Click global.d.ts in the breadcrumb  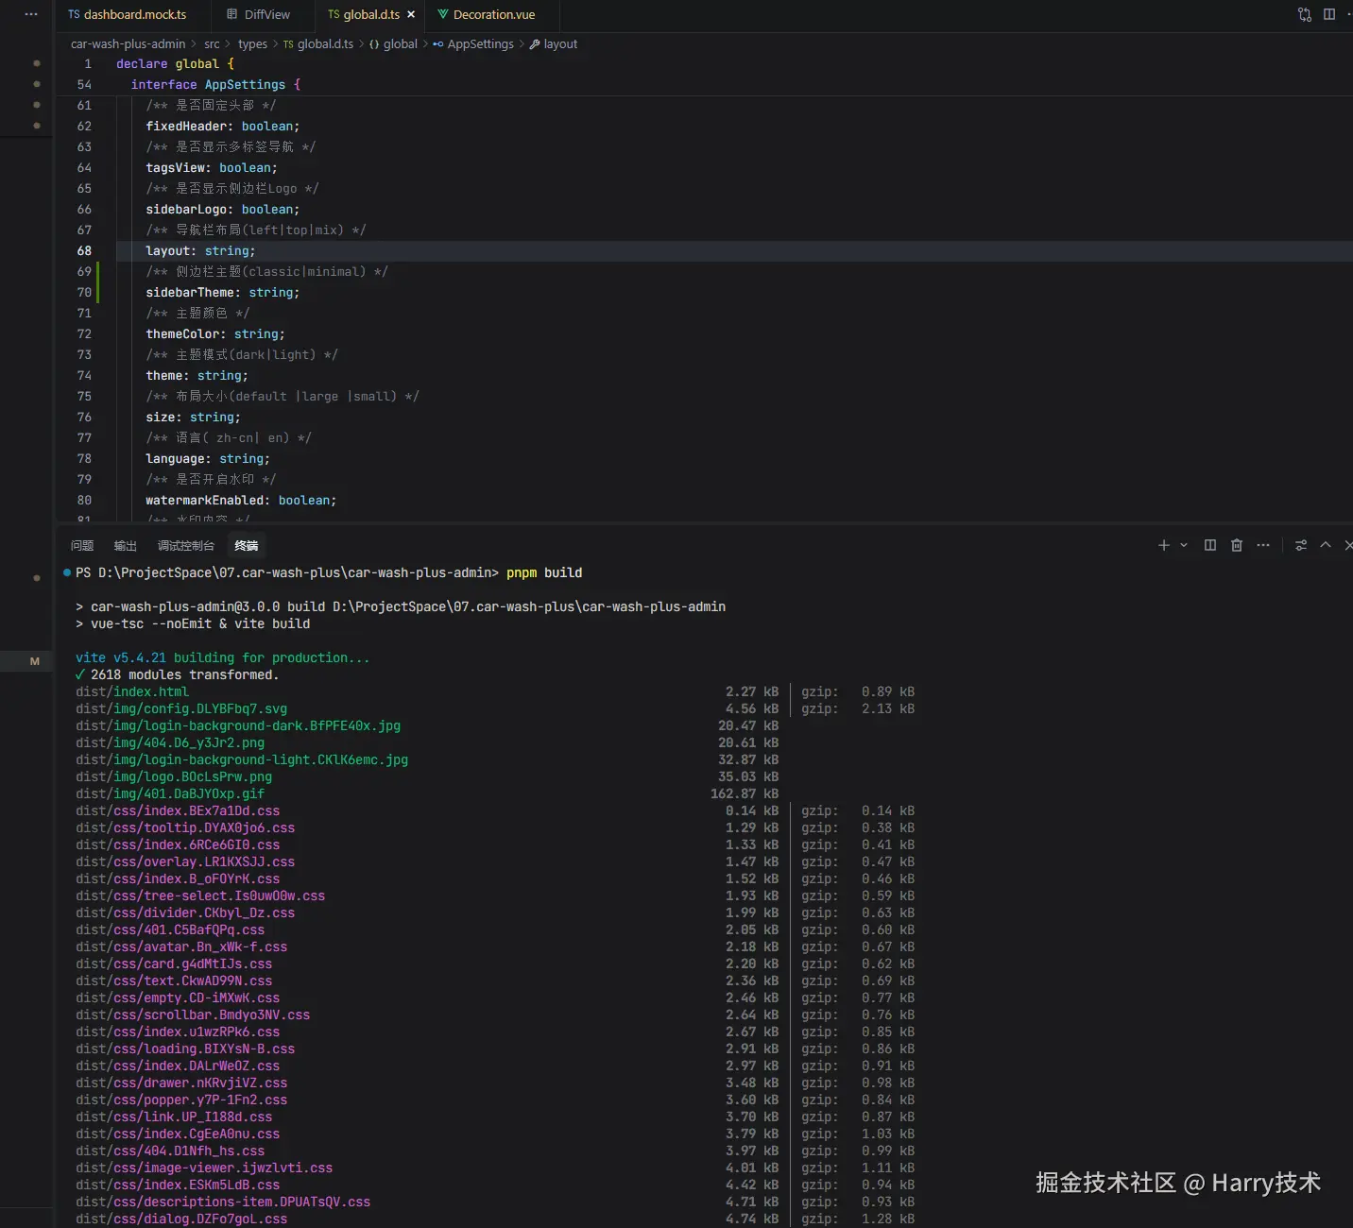pos(318,43)
